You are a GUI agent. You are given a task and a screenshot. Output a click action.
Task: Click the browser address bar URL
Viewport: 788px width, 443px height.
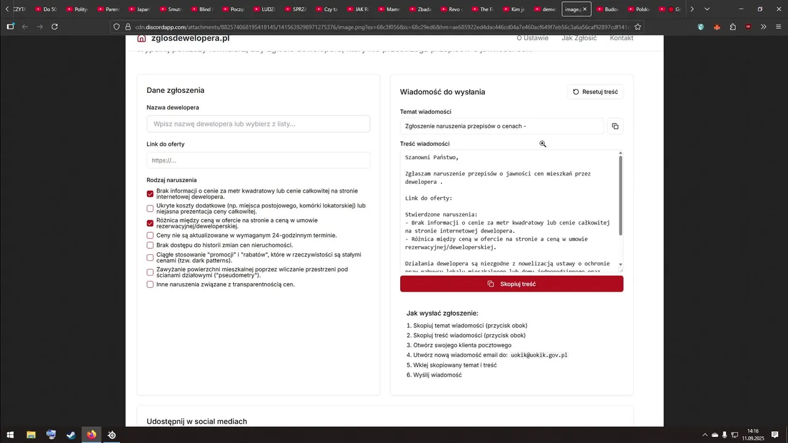[382, 27]
